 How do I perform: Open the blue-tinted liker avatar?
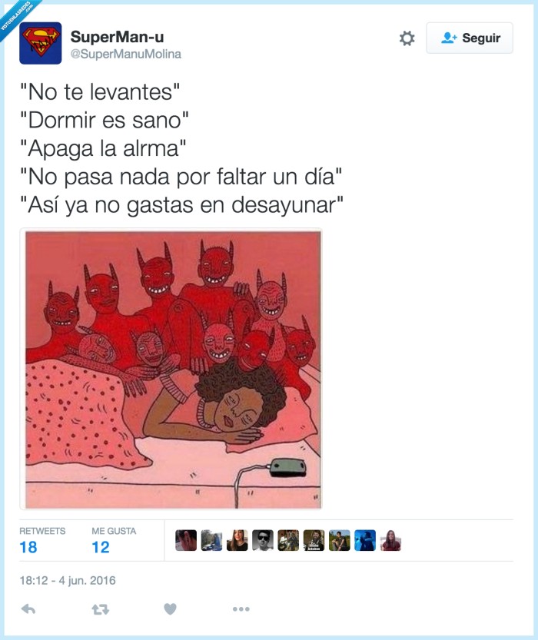coord(365,540)
